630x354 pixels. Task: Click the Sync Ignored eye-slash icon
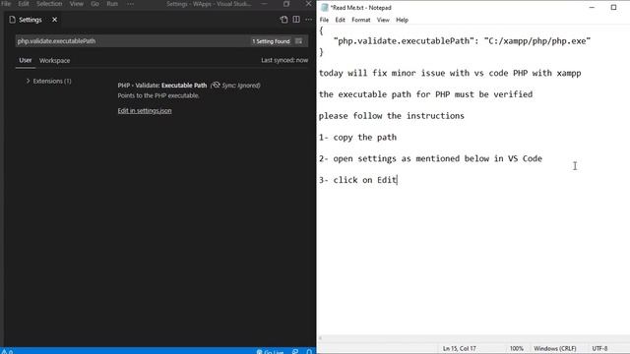[x=216, y=86]
